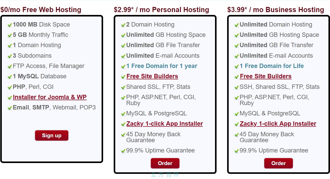The height and width of the screenshot is (179, 330).
Task: Click checkmark beside SSH, Shared SSL, FTP, Stats
Action: click(237, 87)
